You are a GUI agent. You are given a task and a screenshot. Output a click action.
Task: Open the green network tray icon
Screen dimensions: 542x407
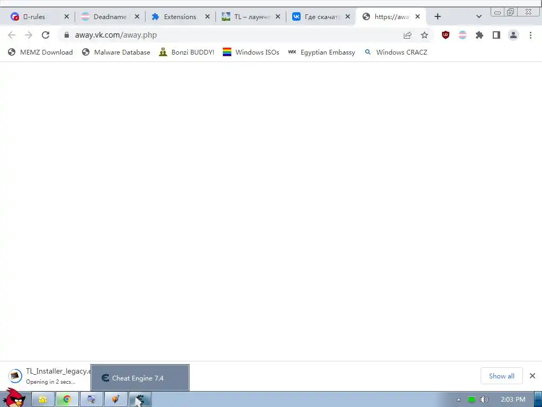click(472, 400)
